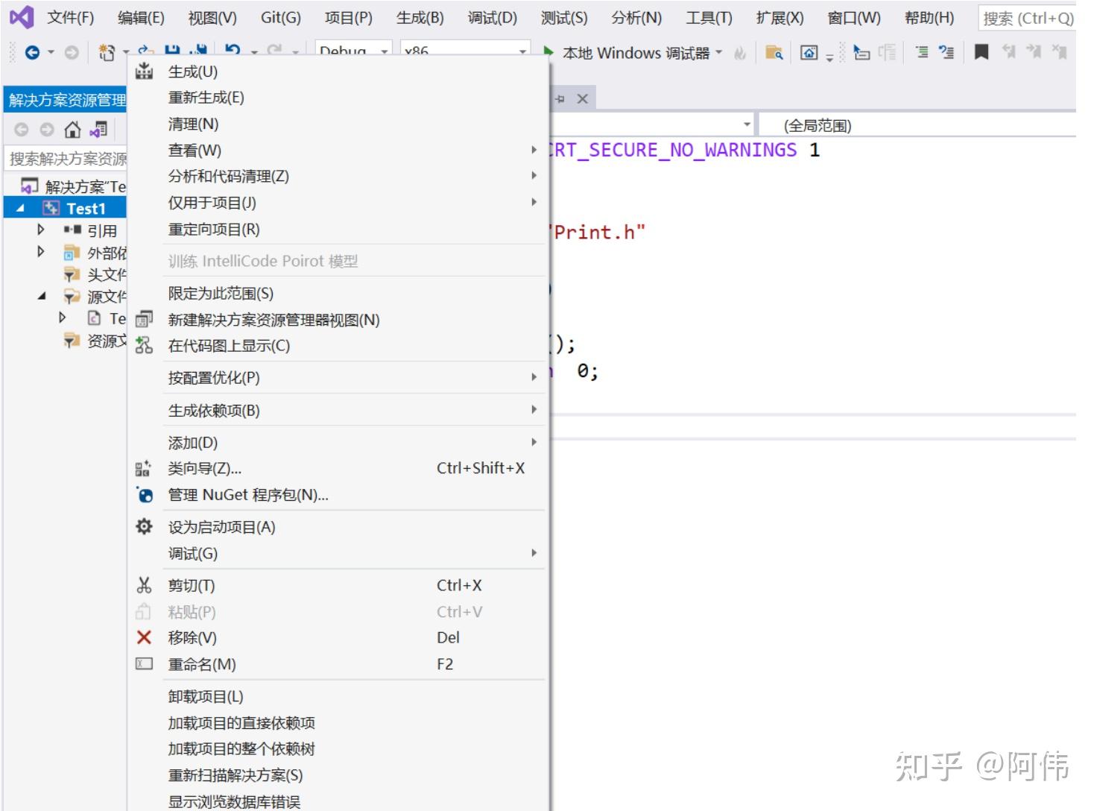Open the 扩展(X) menu
The width and height of the screenshot is (1097, 811).
point(780,18)
